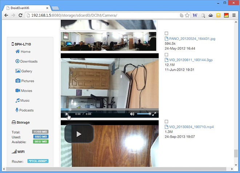
Task: Adjust the video volume slider
Action: coord(144,114)
